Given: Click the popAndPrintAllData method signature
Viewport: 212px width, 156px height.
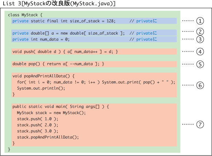Looking at the screenshot, I should click(x=43, y=76).
